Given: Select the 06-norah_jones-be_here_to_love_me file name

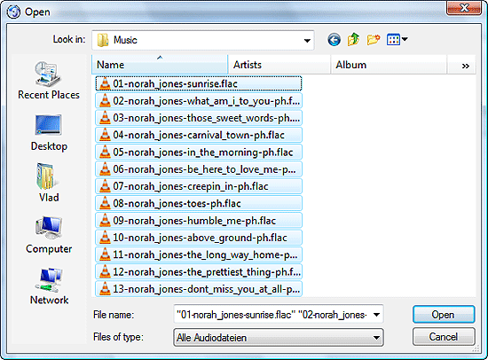Looking at the screenshot, I should [x=204, y=169].
